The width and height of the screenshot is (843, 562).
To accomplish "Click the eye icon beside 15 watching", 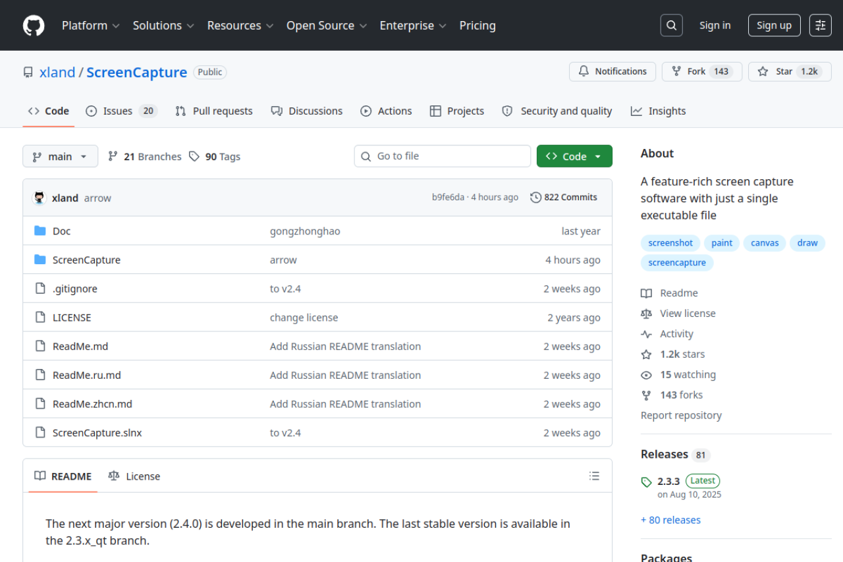I will (x=647, y=375).
